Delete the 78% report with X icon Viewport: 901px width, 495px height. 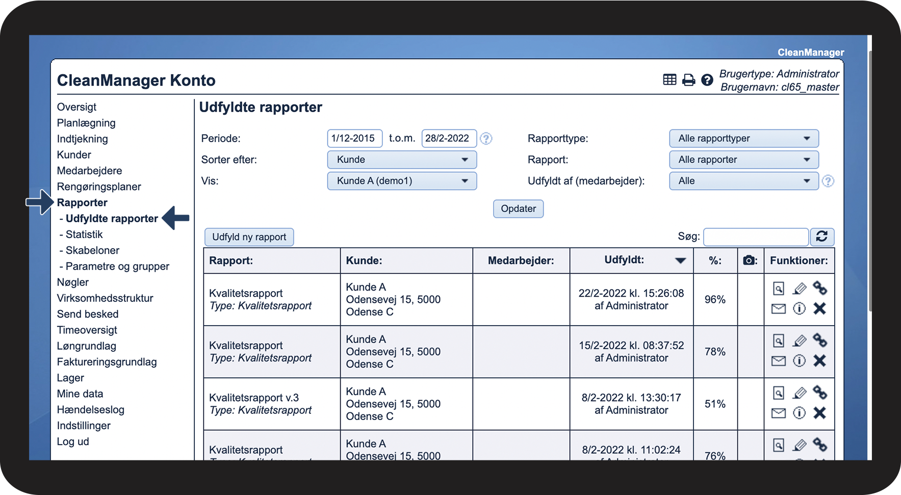pyautogui.click(x=819, y=361)
